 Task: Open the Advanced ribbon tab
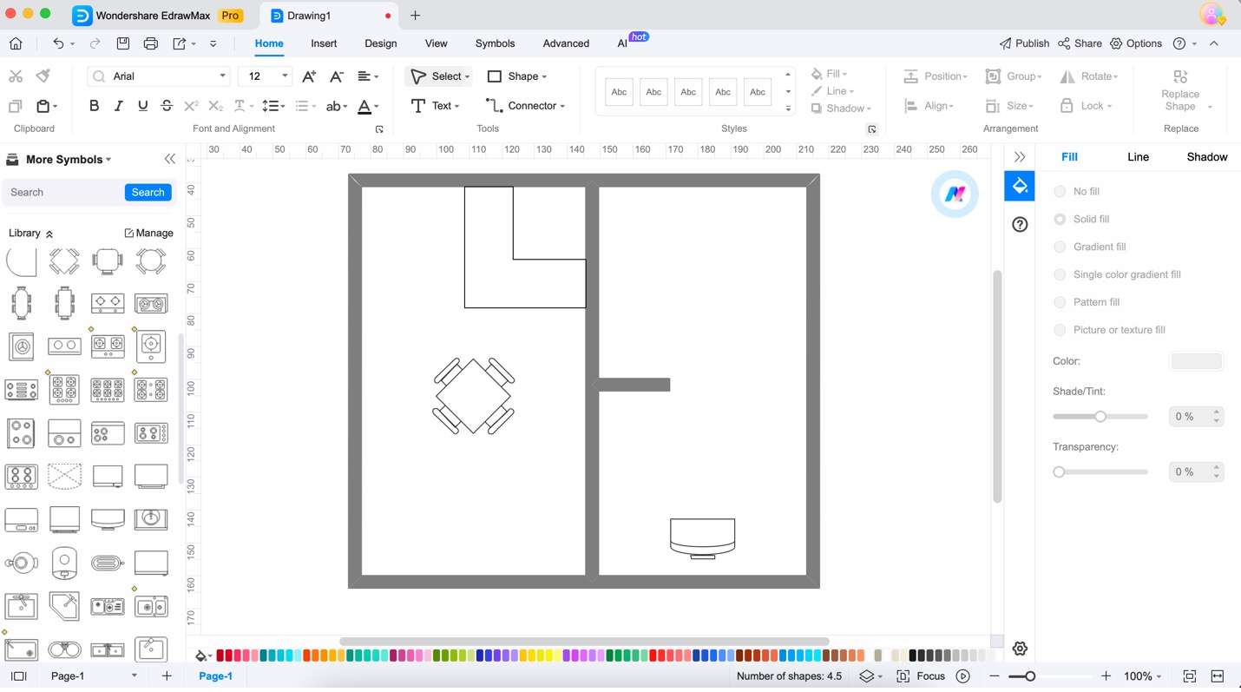(566, 43)
